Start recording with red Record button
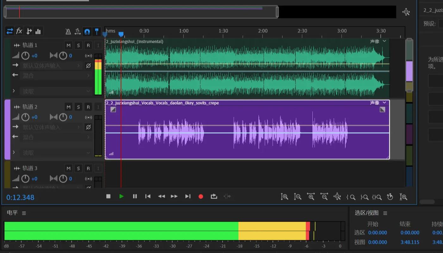Image resolution: width=443 pixels, height=253 pixels. coord(201,196)
